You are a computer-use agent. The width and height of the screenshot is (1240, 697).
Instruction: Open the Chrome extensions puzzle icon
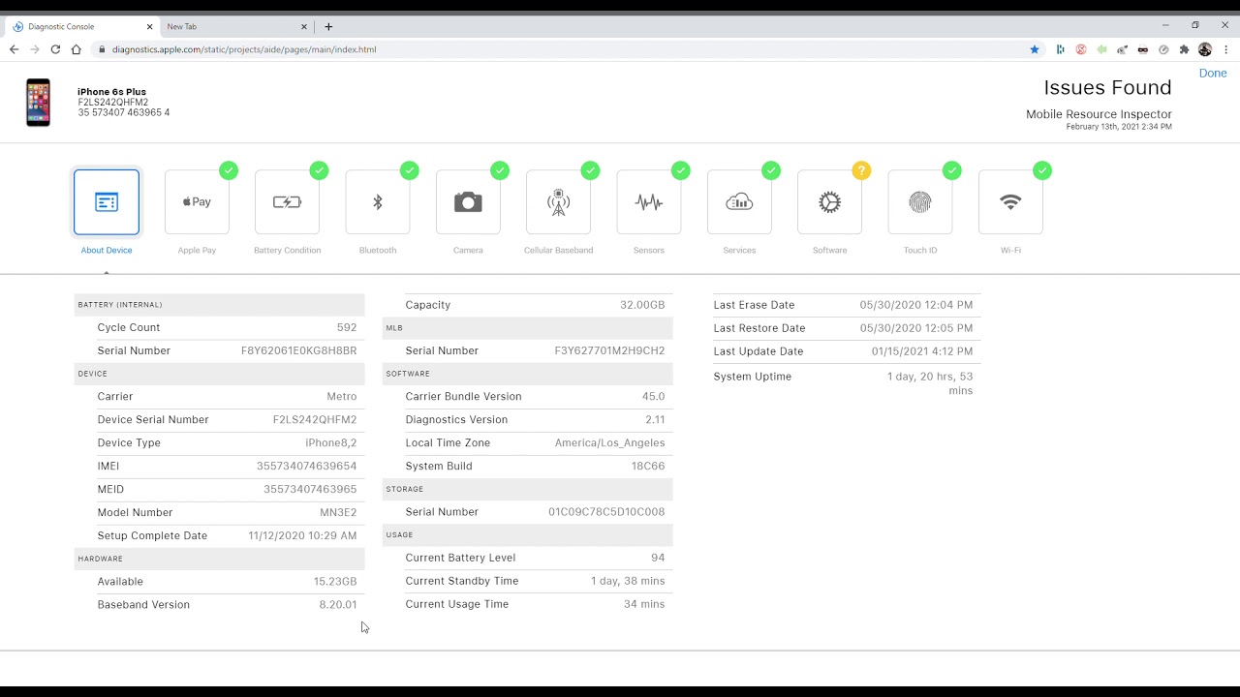coord(1184,49)
